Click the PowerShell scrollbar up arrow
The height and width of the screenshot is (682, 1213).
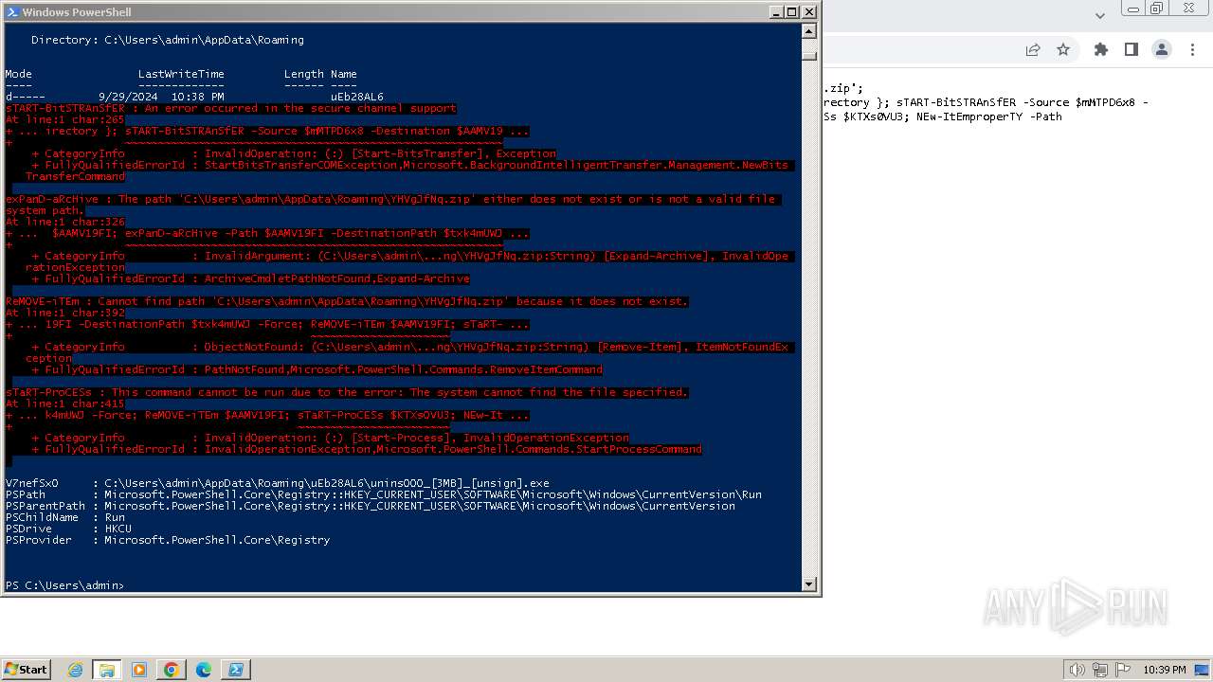click(809, 31)
